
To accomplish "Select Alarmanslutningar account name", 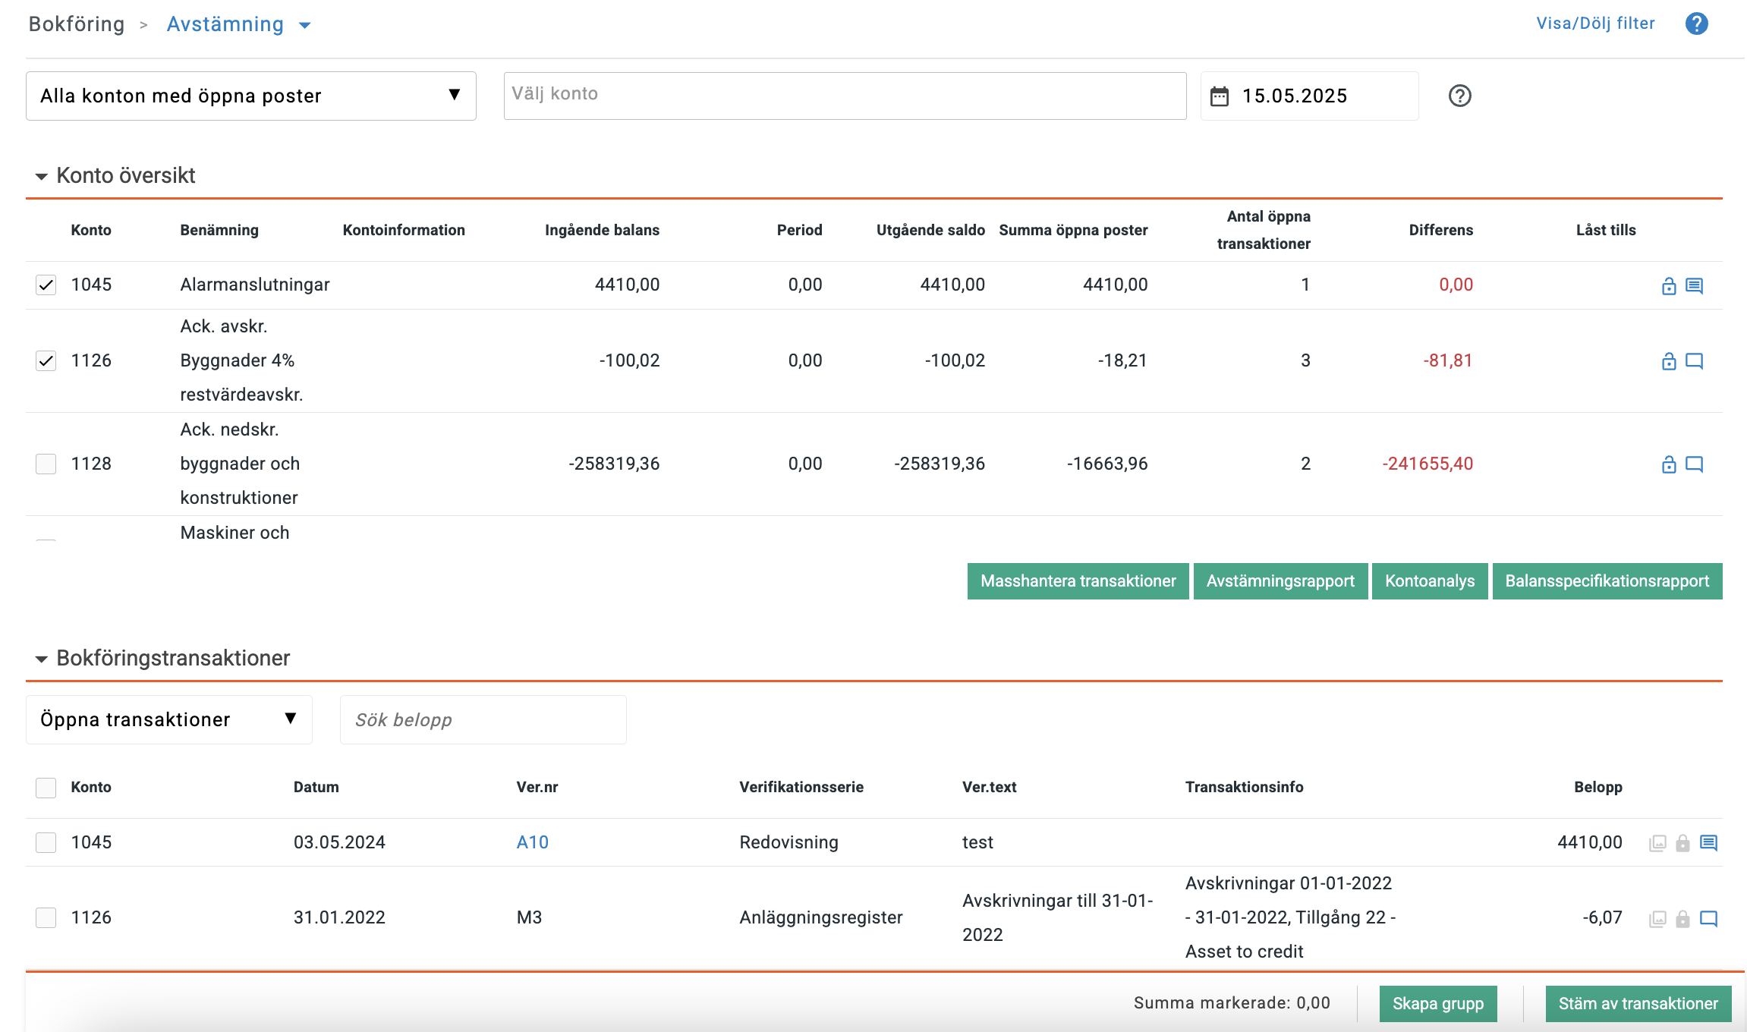I will click(255, 285).
